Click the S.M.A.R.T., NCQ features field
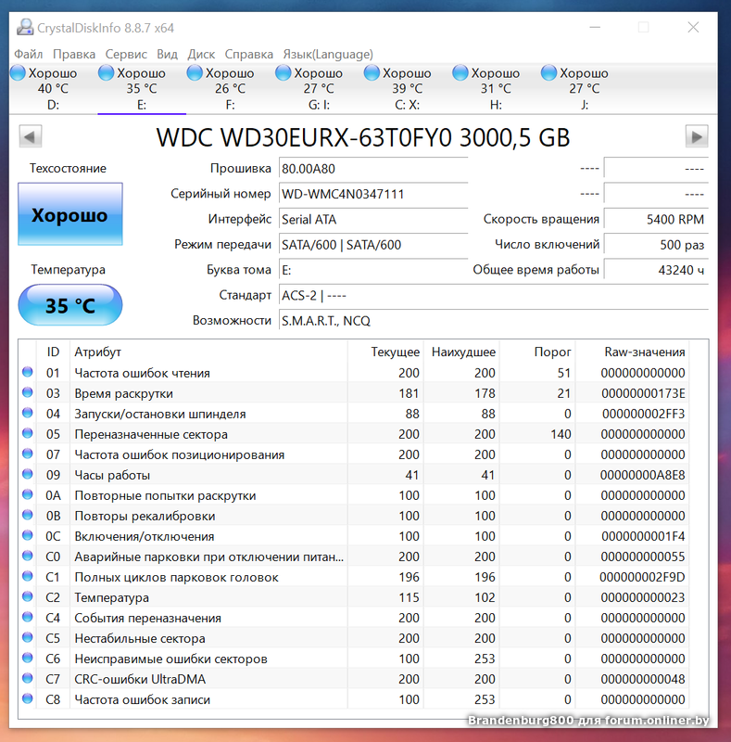Viewport: 731px width, 742px height. tap(494, 321)
